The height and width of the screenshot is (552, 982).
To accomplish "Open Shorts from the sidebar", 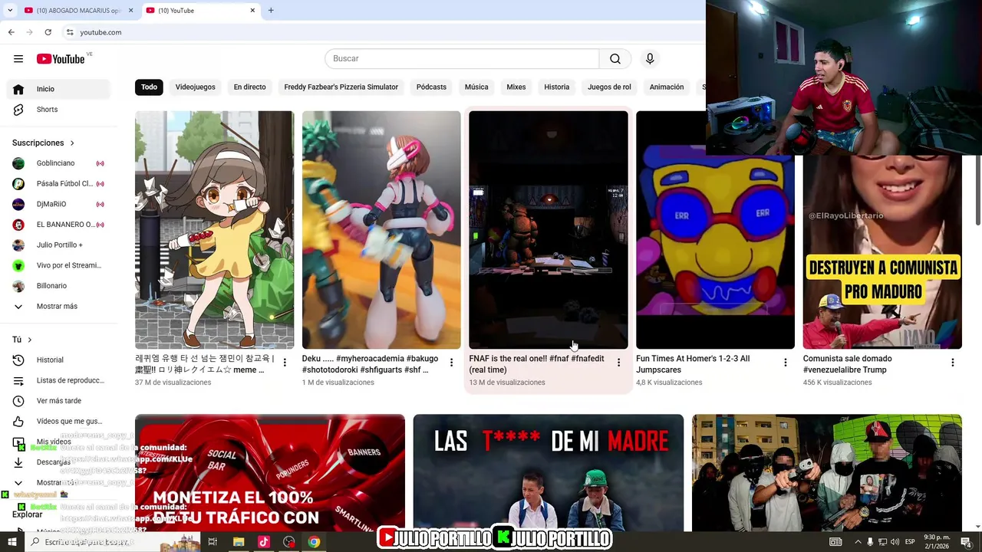I will click(x=58, y=110).
